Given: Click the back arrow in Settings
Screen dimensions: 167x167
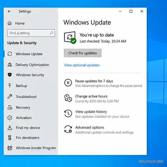Looking at the screenshot, I should (x=9, y=11).
